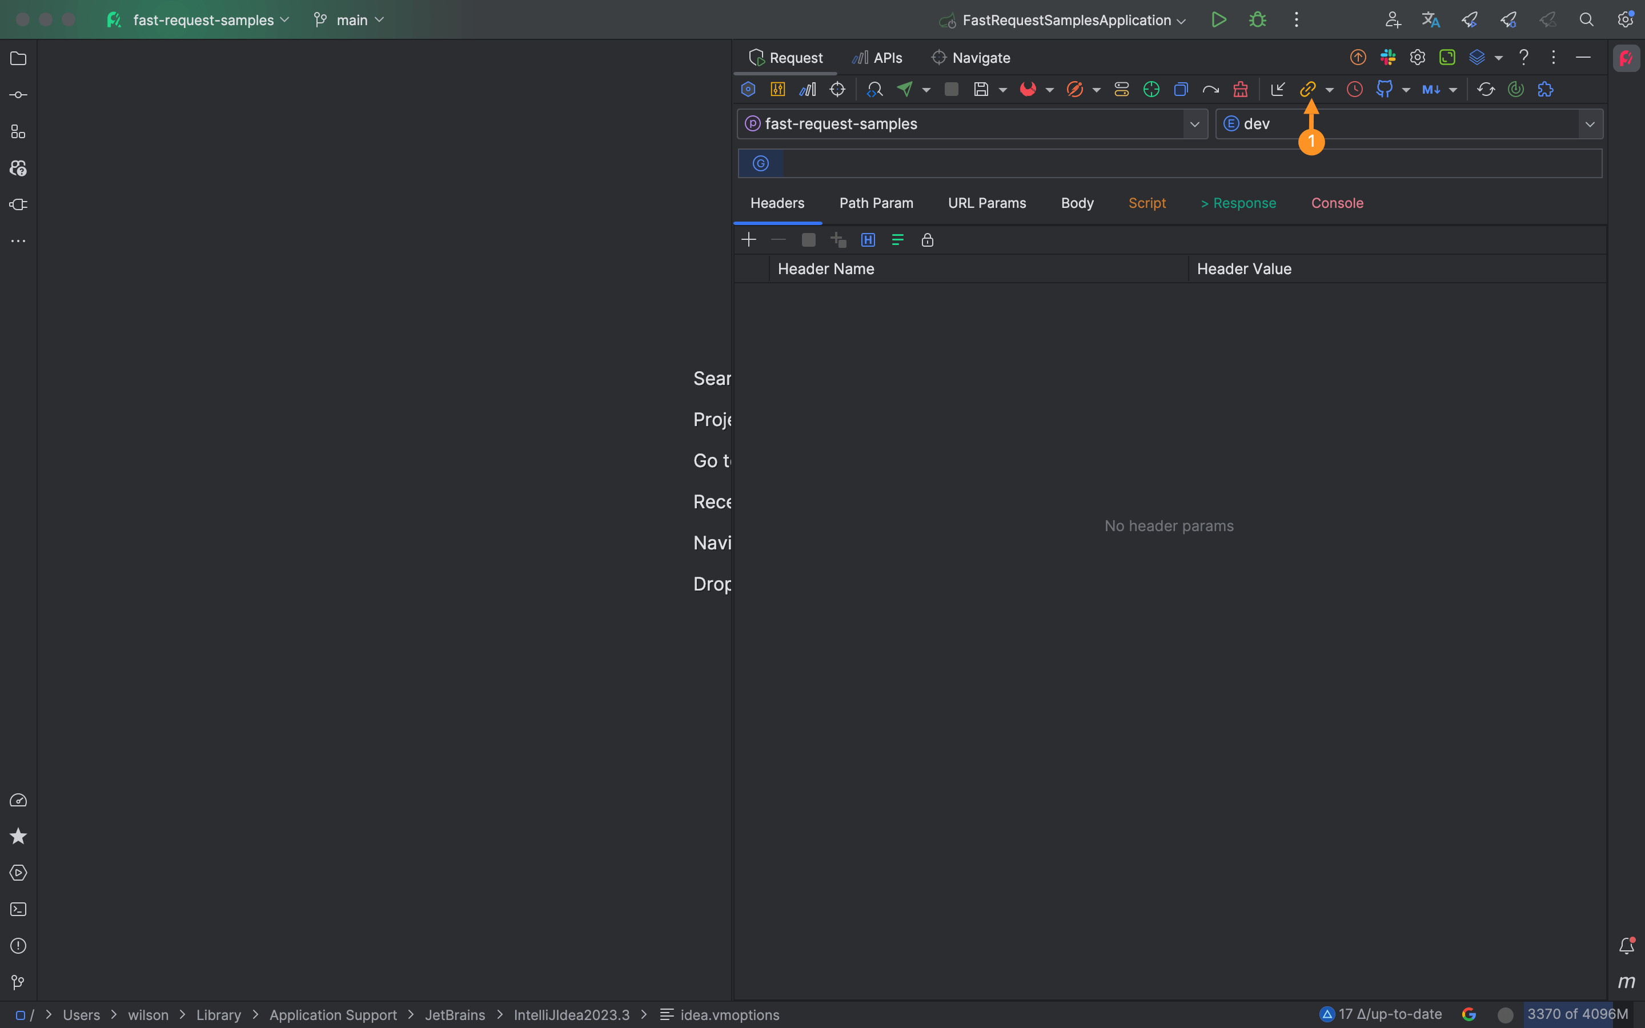Click the green send request icon

pos(905,89)
